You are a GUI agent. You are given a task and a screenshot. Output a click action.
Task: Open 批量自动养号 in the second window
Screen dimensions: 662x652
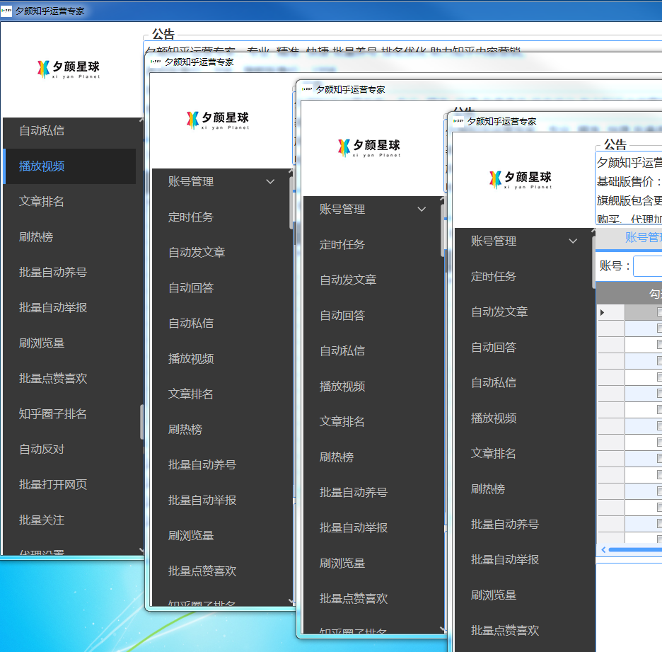(202, 465)
